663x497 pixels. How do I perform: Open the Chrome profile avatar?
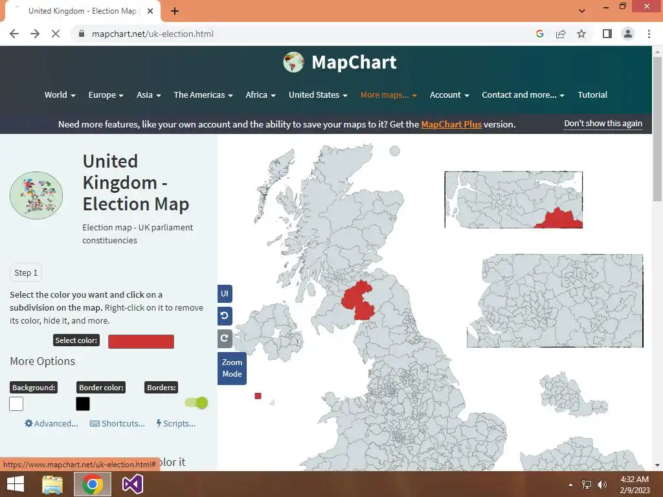628,34
